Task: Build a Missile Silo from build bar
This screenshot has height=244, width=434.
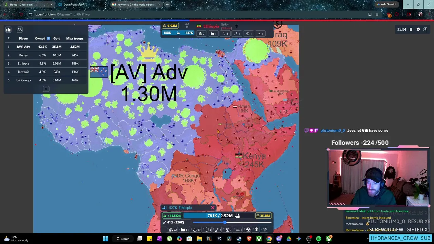Action: 217,230
